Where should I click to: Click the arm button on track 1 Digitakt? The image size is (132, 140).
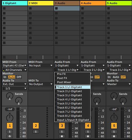(10, 136)
